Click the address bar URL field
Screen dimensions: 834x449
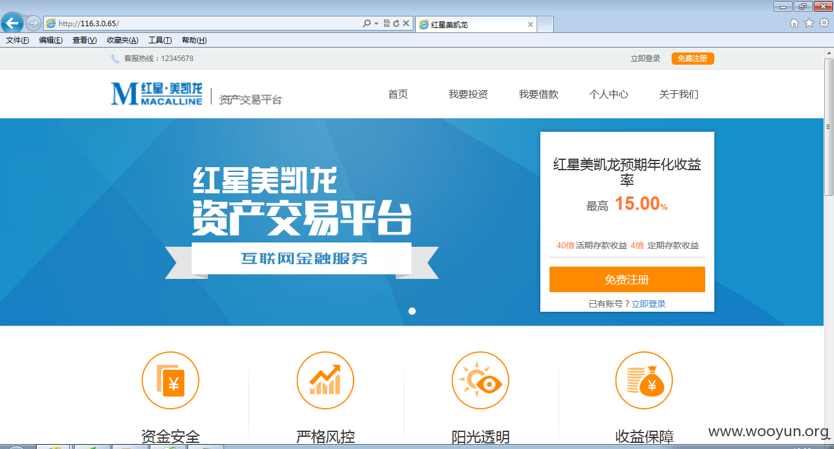208,24
